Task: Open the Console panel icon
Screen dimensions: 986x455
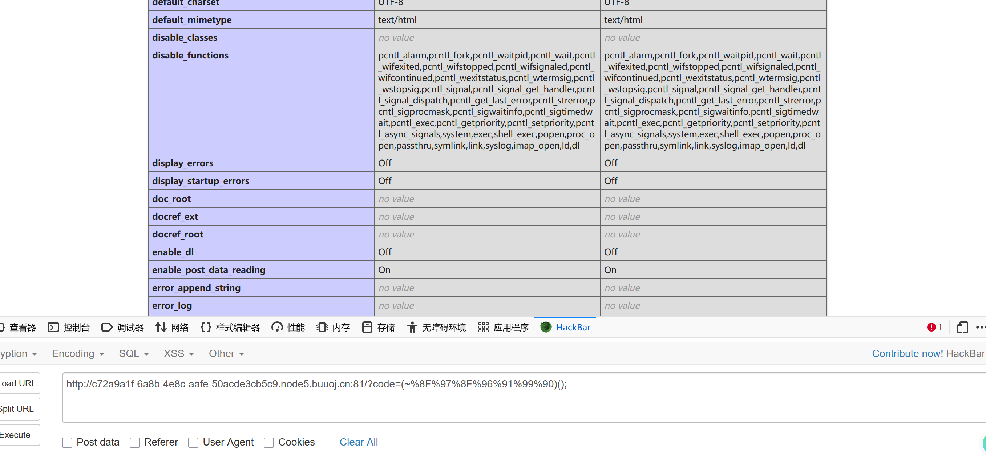Action: tap(53, 327)
